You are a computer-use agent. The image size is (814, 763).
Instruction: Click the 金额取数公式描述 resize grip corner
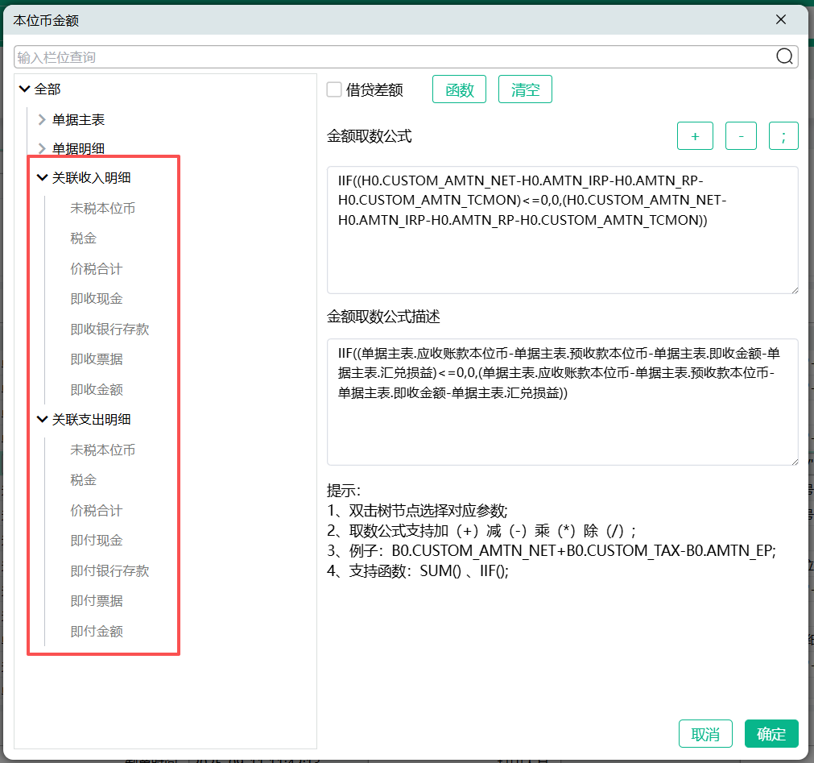(794, 462)
